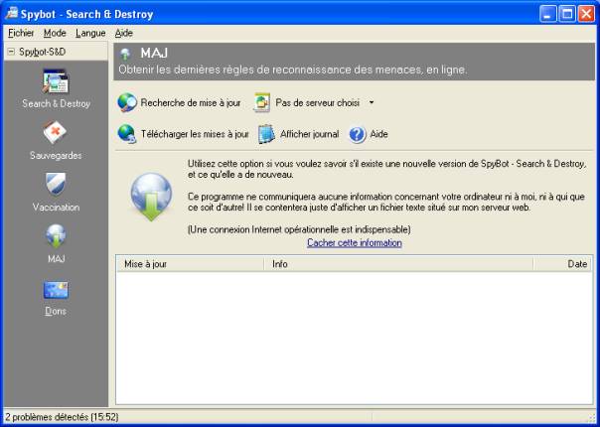Open the Langue menu
Image resolution: width=600 pixels, height=427 pixels.
coord(90,34)
